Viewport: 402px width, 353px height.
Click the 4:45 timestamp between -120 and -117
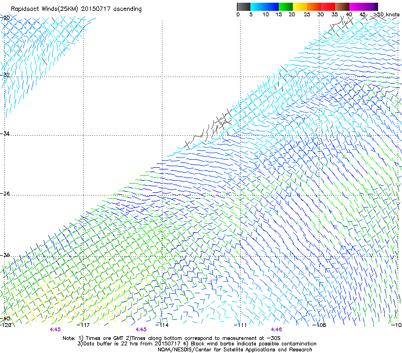[55, 330]
